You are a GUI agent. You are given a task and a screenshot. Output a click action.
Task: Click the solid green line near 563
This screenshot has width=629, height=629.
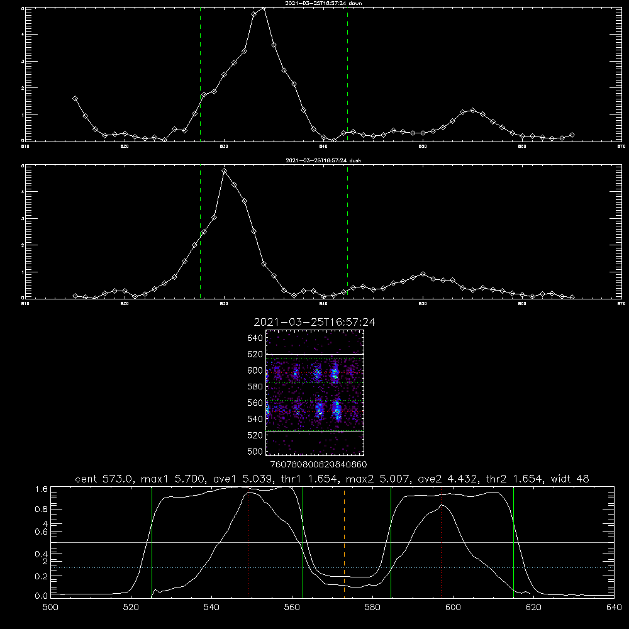coord(303,542)
